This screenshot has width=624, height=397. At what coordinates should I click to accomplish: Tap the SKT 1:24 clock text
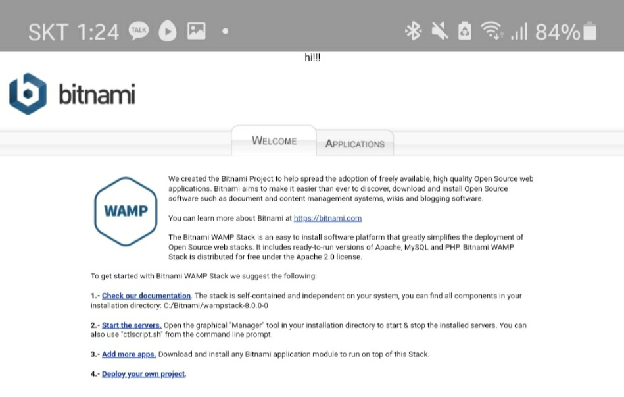click(x=74, y=32)
